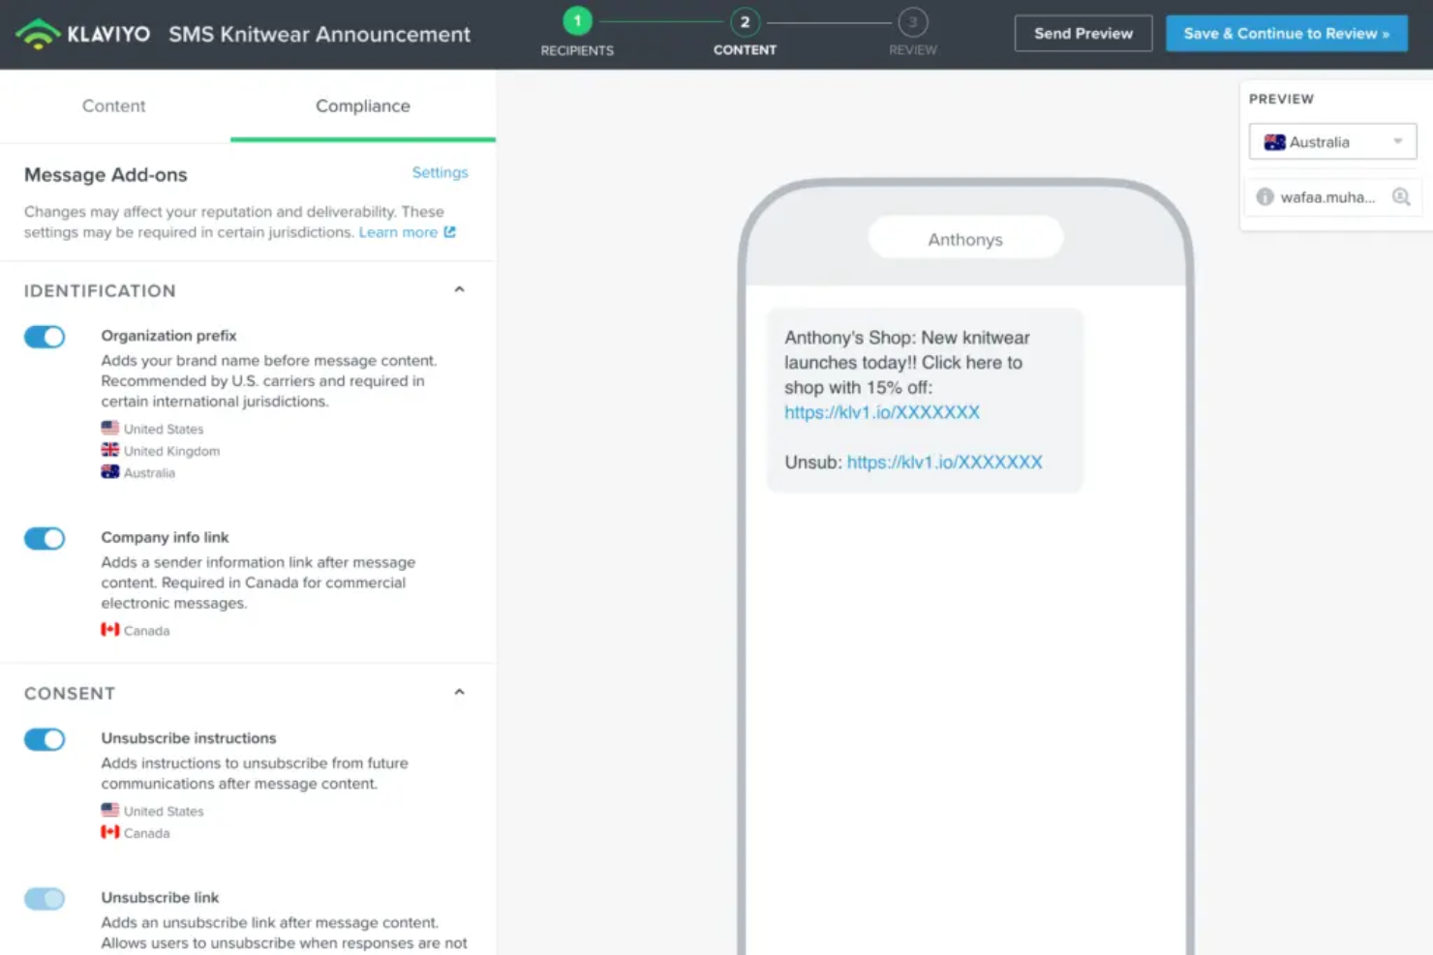Turn off the Company info link toggle

(x=44, y=538)
